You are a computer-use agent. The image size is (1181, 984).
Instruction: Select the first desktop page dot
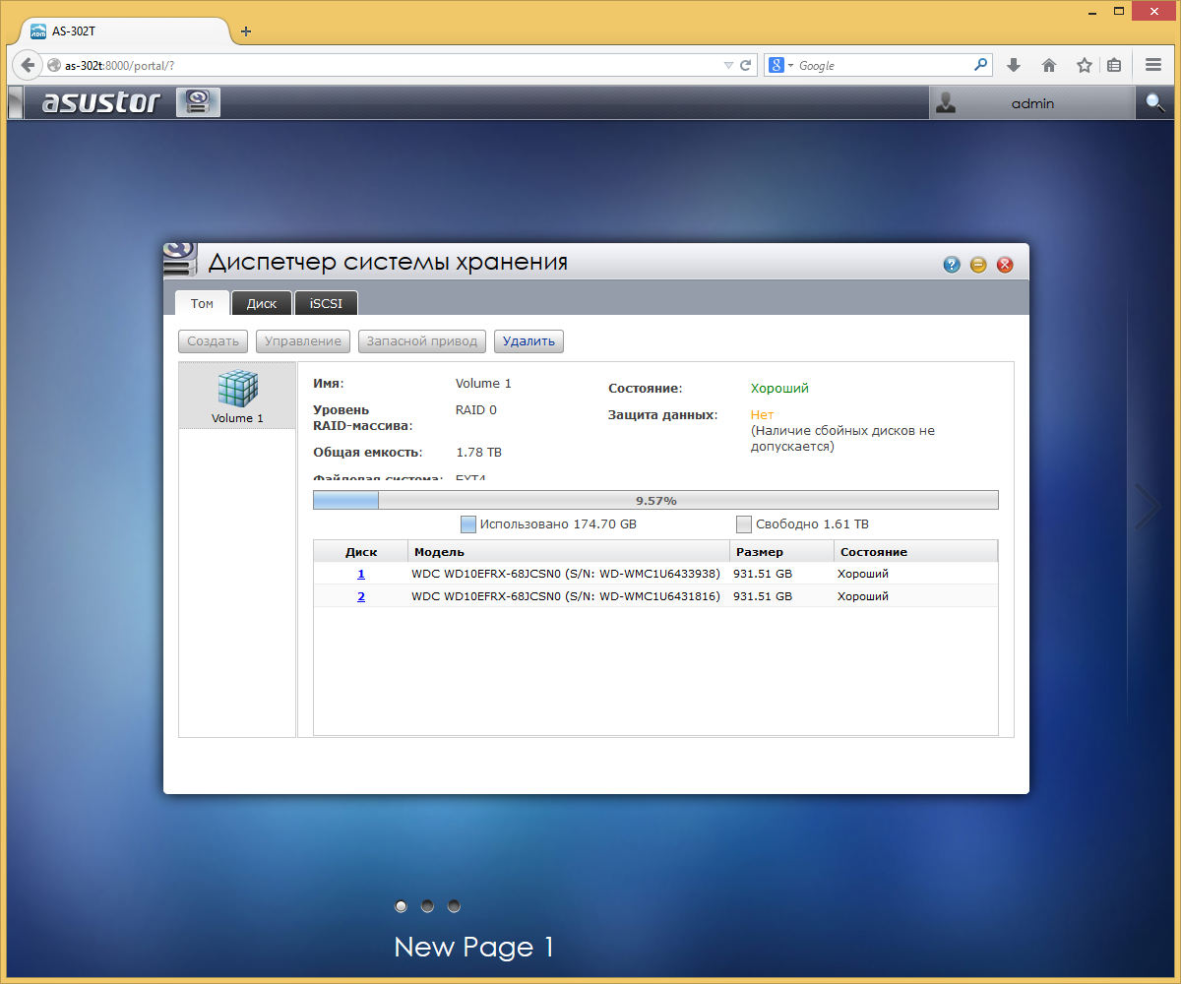(x=401, y=905)
